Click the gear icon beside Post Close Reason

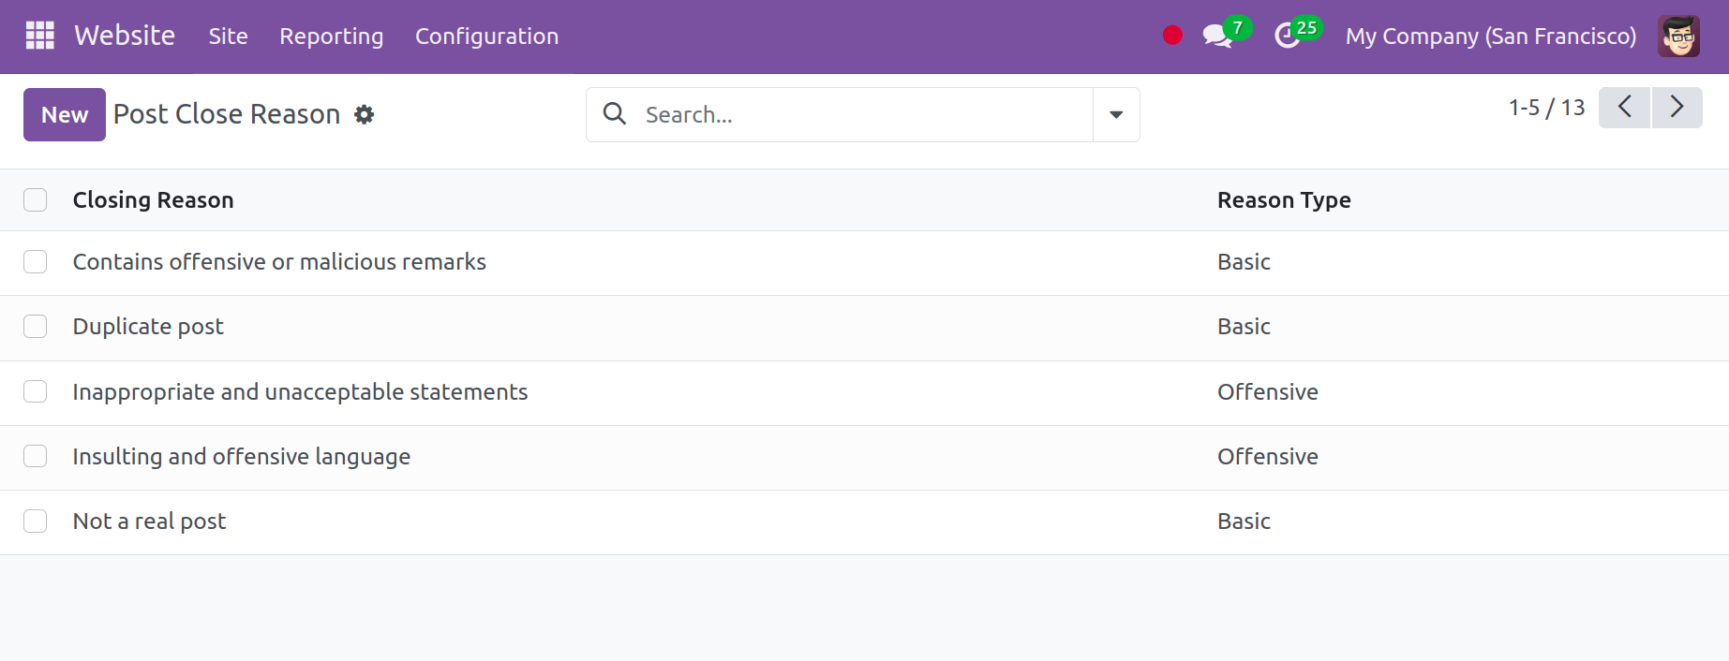[365, 114]
